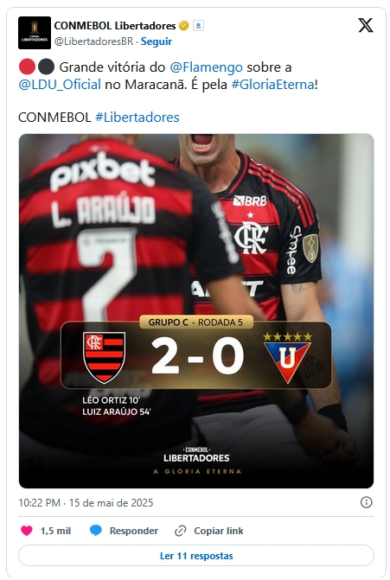Open the @LDU_Oficial mention
The image size is (390, 580).
(60, 85)
